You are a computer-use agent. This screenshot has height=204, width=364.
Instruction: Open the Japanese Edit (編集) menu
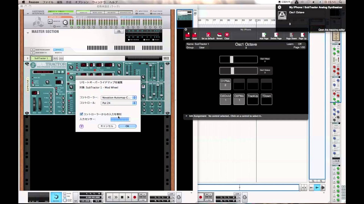click(x=59, y=2)
